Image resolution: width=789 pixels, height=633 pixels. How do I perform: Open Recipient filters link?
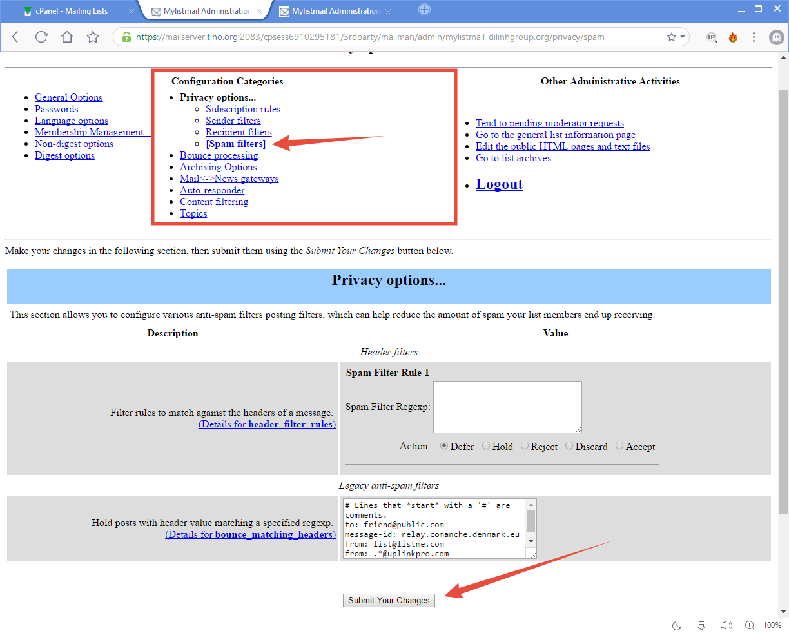point(239,132)
